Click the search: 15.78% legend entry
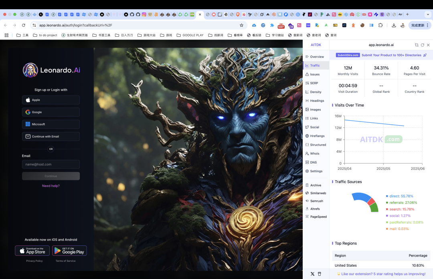The width and height of the screenshot is (433, 279). [400, 209]
